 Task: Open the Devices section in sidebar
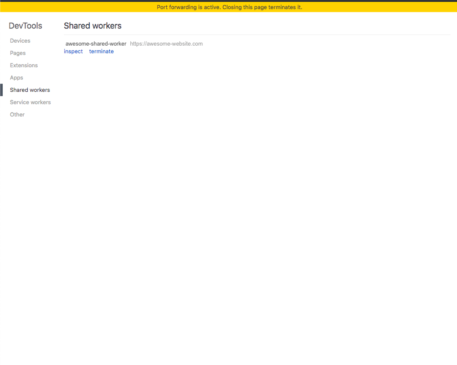[x=20, y=41]
